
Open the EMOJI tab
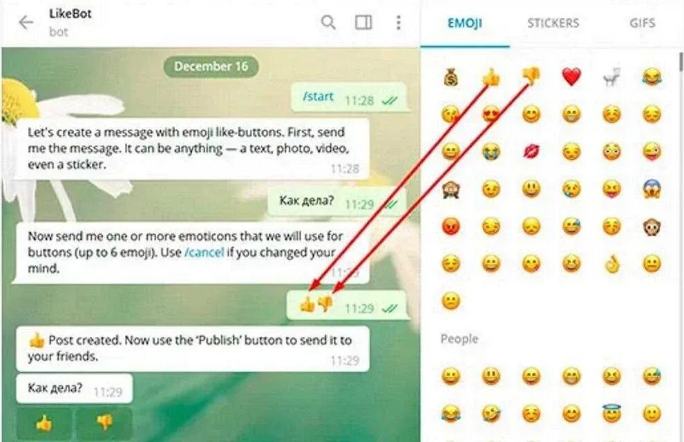click(465, 23)
